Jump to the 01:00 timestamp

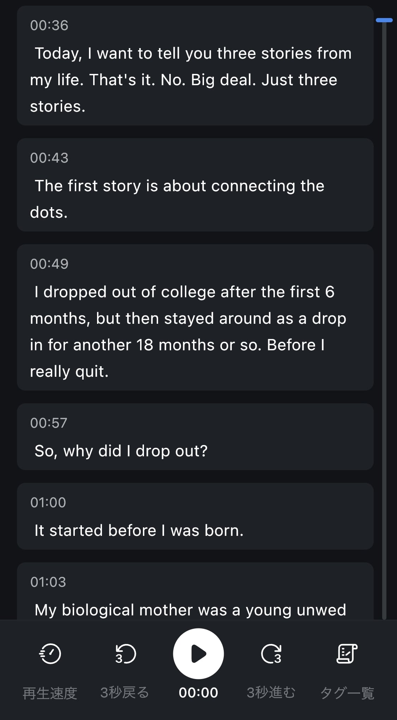(48, 503)
